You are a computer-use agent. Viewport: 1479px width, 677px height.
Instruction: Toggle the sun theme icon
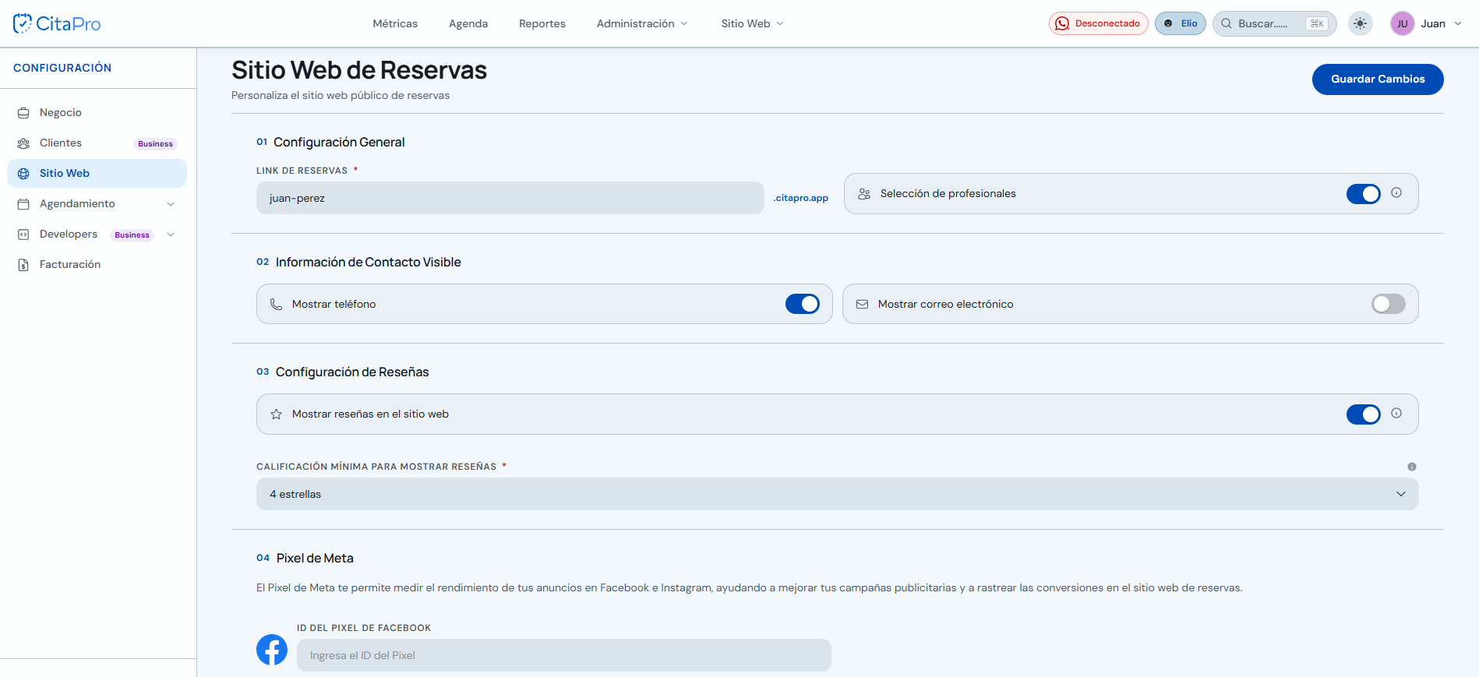click(x=1360, y=23)
